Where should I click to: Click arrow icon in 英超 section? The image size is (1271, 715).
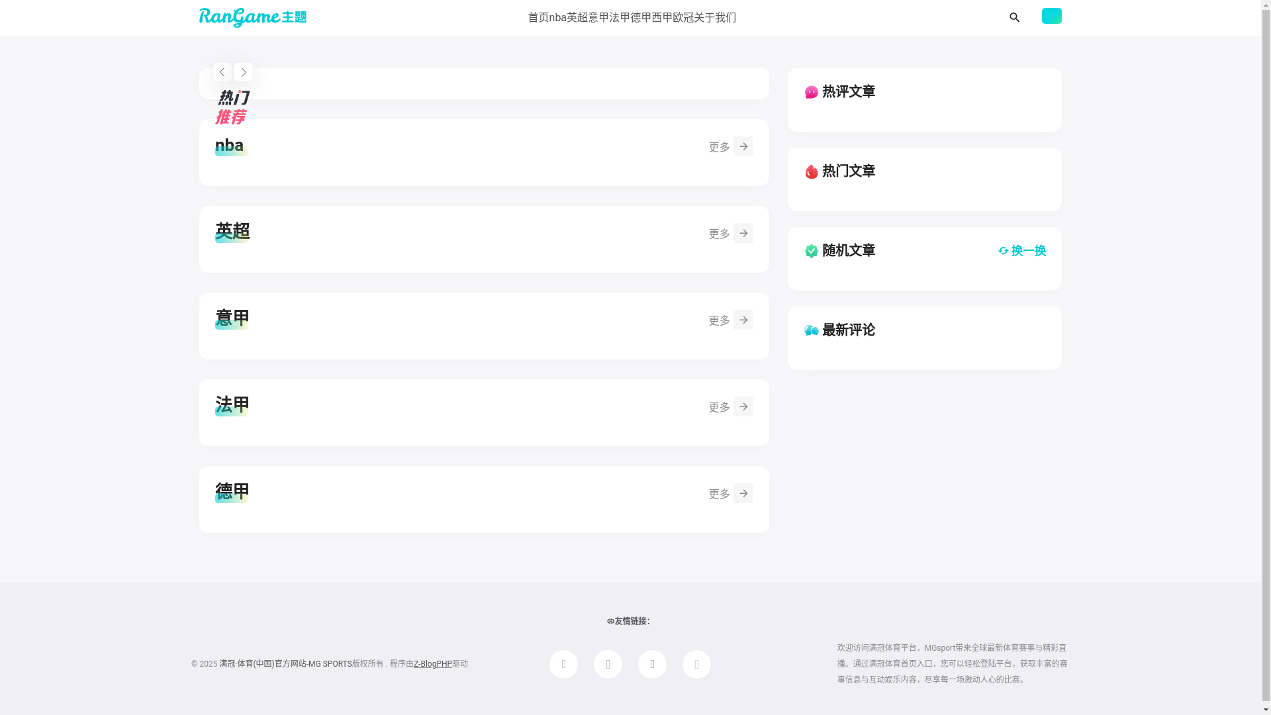pos(743,233)
